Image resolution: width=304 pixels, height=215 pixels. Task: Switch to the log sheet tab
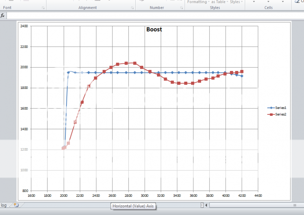coord(4,205)
